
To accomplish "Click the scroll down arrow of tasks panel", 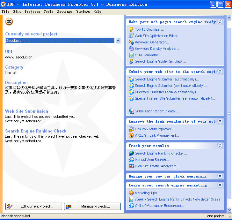I will pos(229,210).
